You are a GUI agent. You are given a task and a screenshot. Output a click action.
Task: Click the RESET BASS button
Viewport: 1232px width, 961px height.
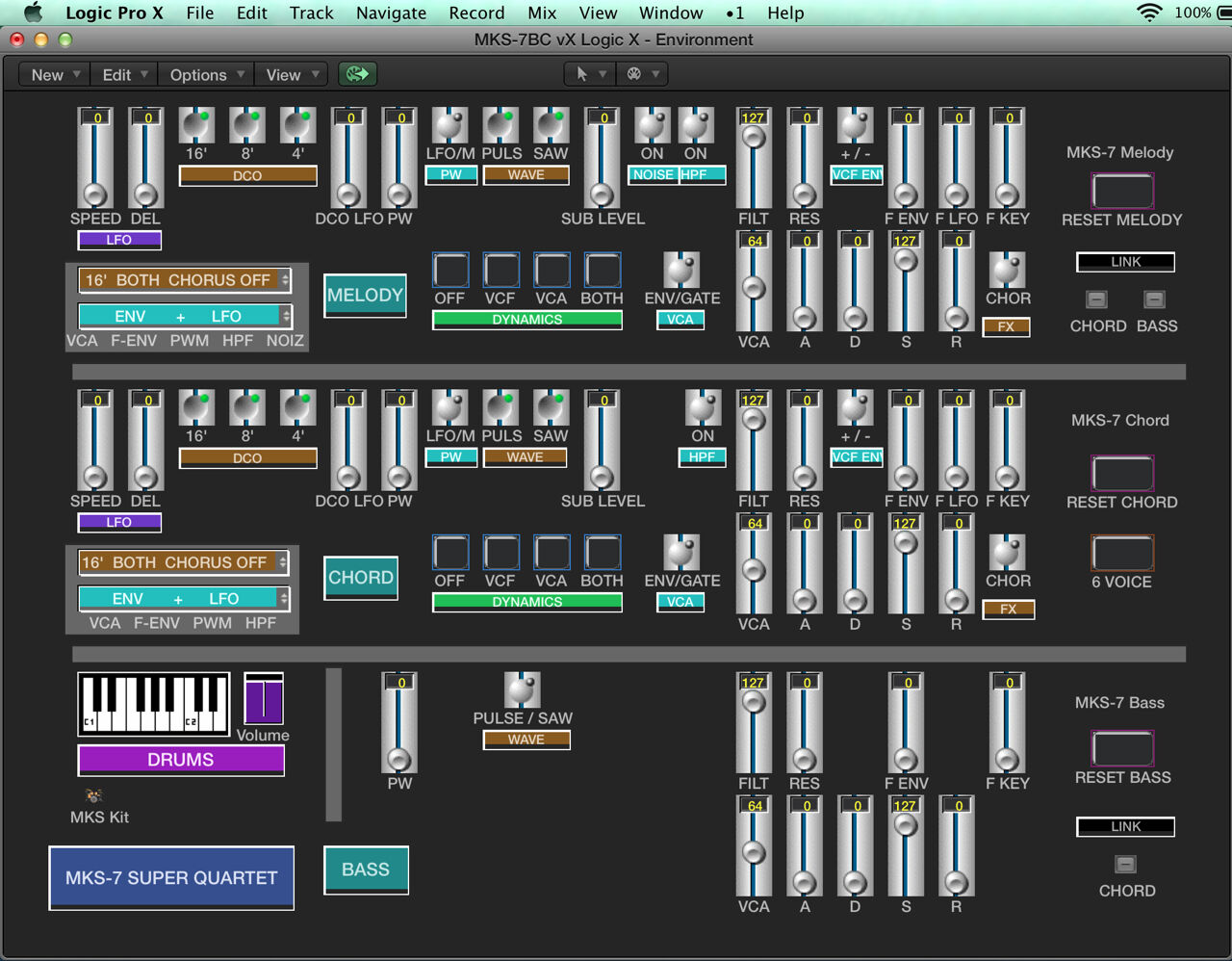1122,748
